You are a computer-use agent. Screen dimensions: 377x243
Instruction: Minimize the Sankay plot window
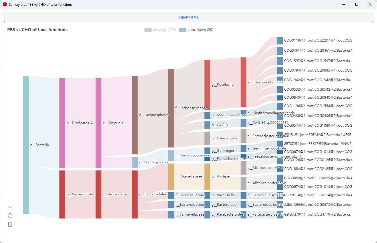pyautogui.click(x=344, y=4)
